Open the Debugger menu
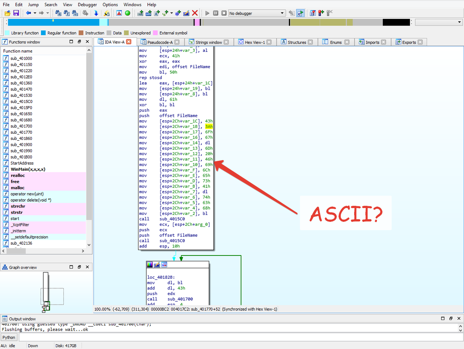464x349 pixels. [87, 4]
